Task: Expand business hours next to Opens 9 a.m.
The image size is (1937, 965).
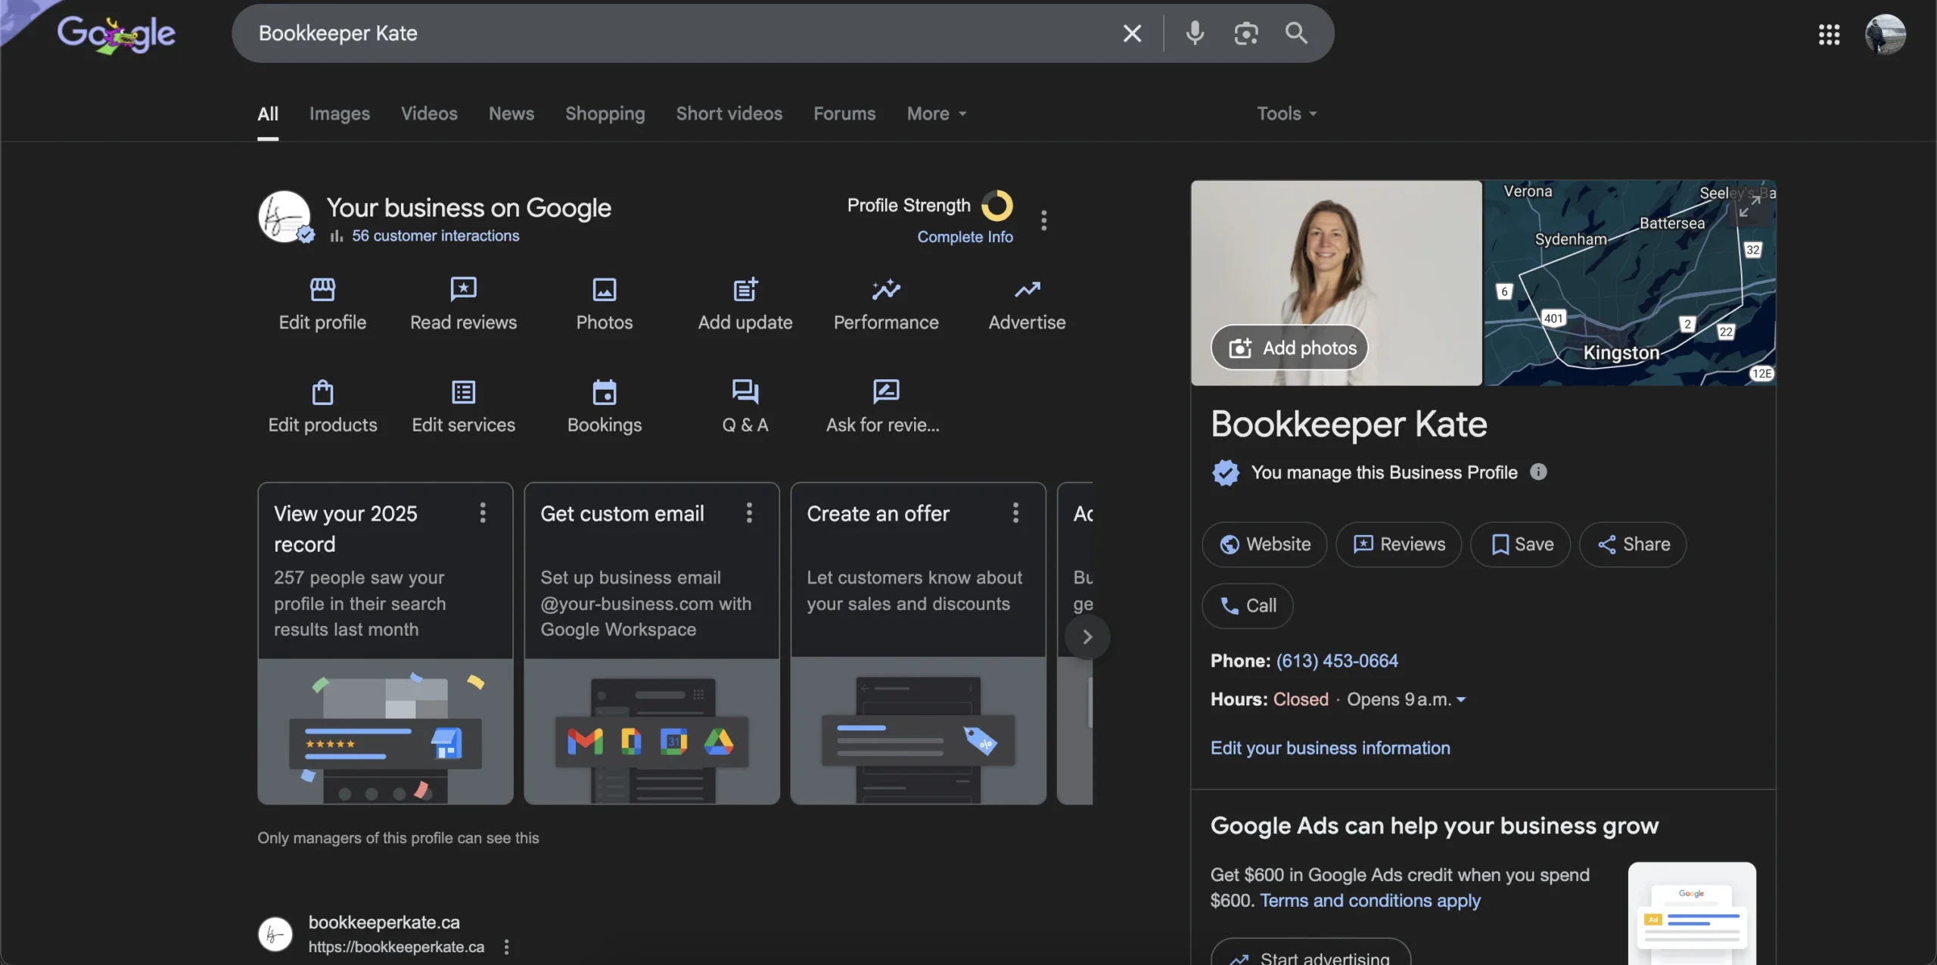Action: point(1461,700)
